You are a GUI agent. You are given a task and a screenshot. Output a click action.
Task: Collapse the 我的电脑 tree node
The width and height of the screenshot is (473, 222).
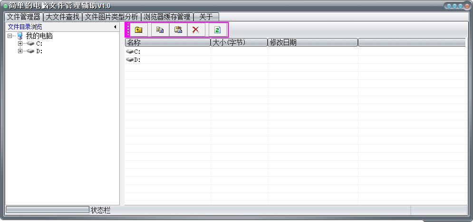click(10, 36)
